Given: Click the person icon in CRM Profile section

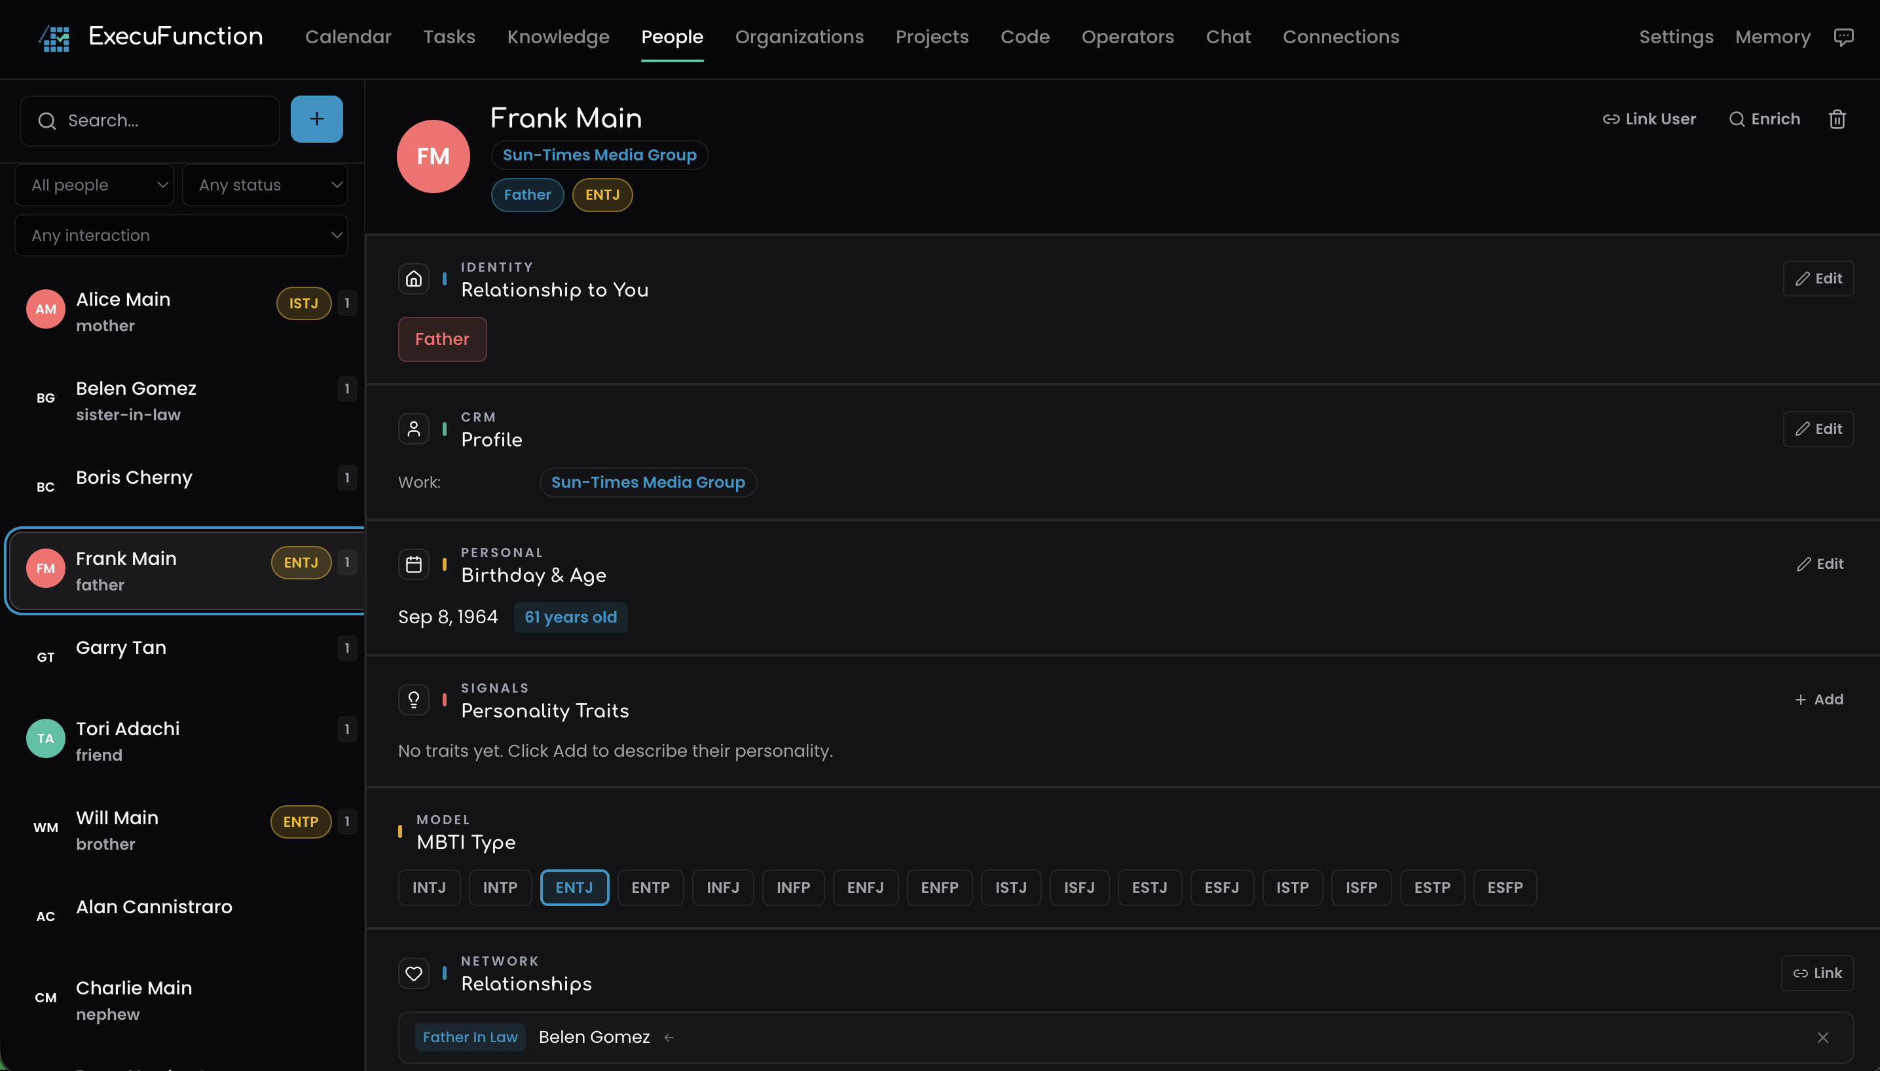Looking at the screenshot, I should coord(413,428).
